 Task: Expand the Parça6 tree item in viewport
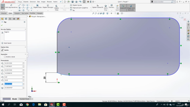coord(28,16)
